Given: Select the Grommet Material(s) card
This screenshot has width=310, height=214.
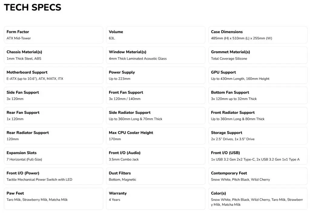Looking at the screenshot, I should 258,55.
